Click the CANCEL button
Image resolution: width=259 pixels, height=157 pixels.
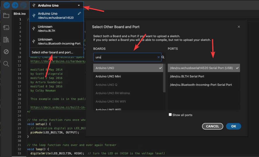(x=213, y=126)
